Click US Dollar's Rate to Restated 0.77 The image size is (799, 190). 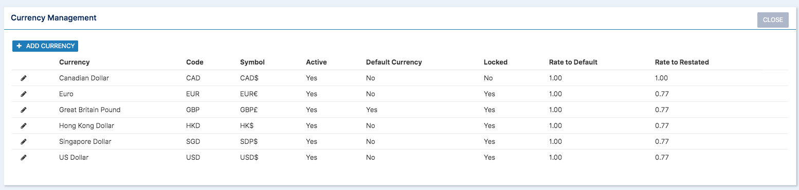pyautogui.click(x=662, y=157)
